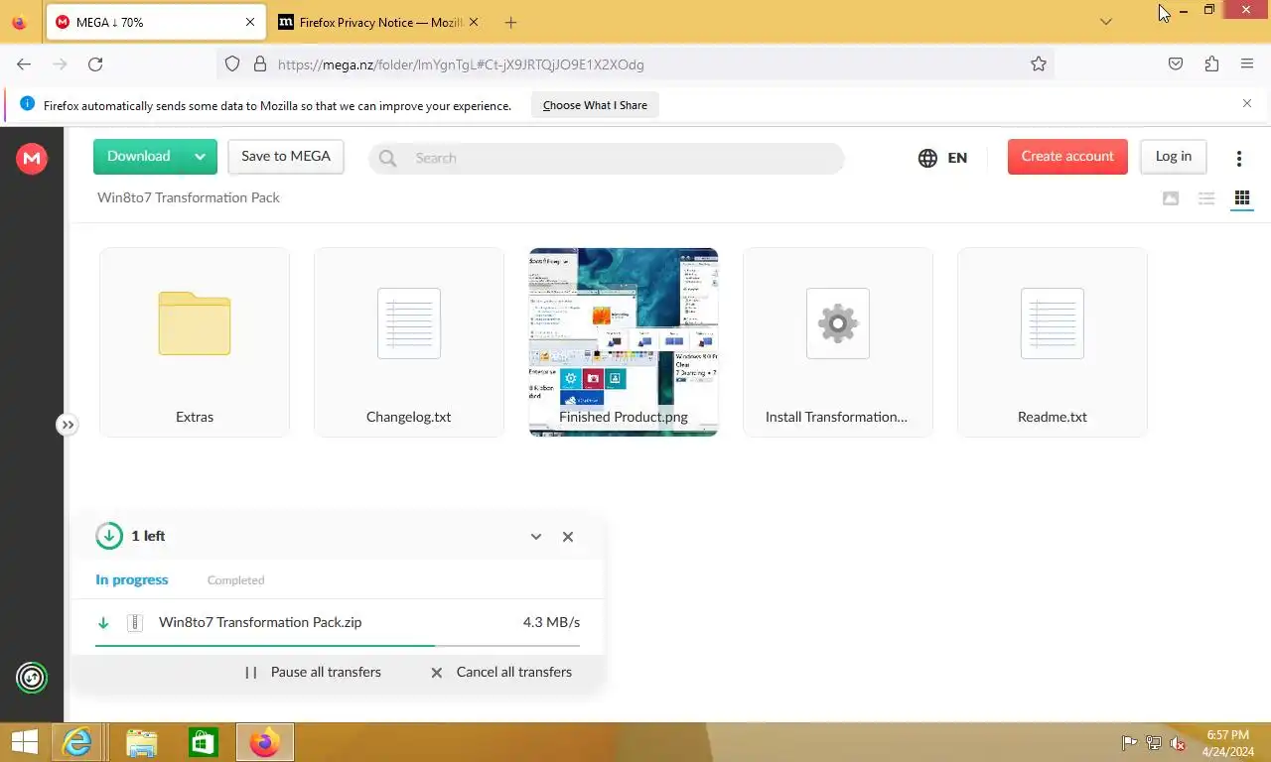The height and width of the screenshot is (762, 1271).
Task: Go back to previous page
Action: [x=24, y=64]
